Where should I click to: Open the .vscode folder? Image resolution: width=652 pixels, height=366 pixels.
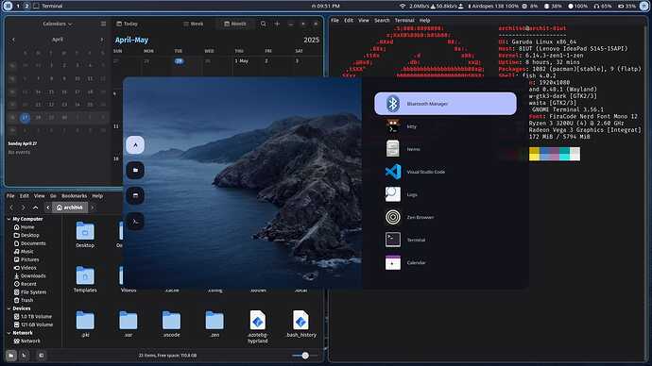tap(171, 324)
